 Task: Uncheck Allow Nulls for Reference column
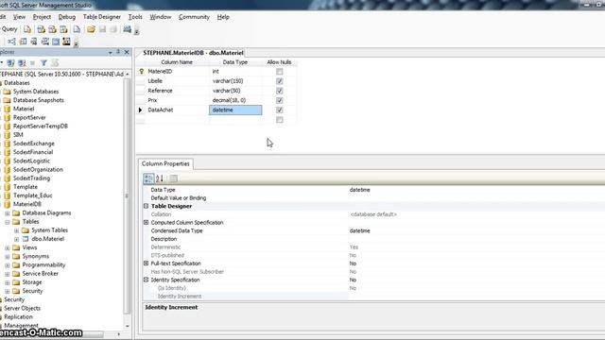tap(280, 91)
